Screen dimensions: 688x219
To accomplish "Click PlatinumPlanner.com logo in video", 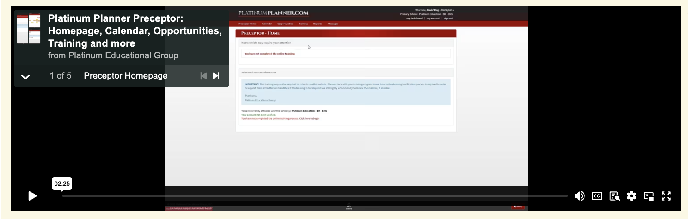I will 273,13.
